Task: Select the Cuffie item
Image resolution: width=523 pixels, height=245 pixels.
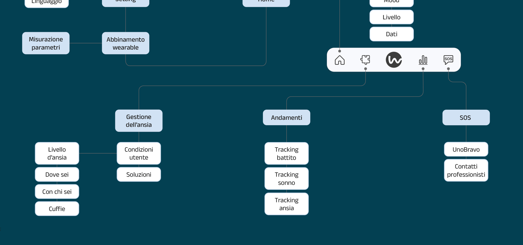Action: point(57,209)
